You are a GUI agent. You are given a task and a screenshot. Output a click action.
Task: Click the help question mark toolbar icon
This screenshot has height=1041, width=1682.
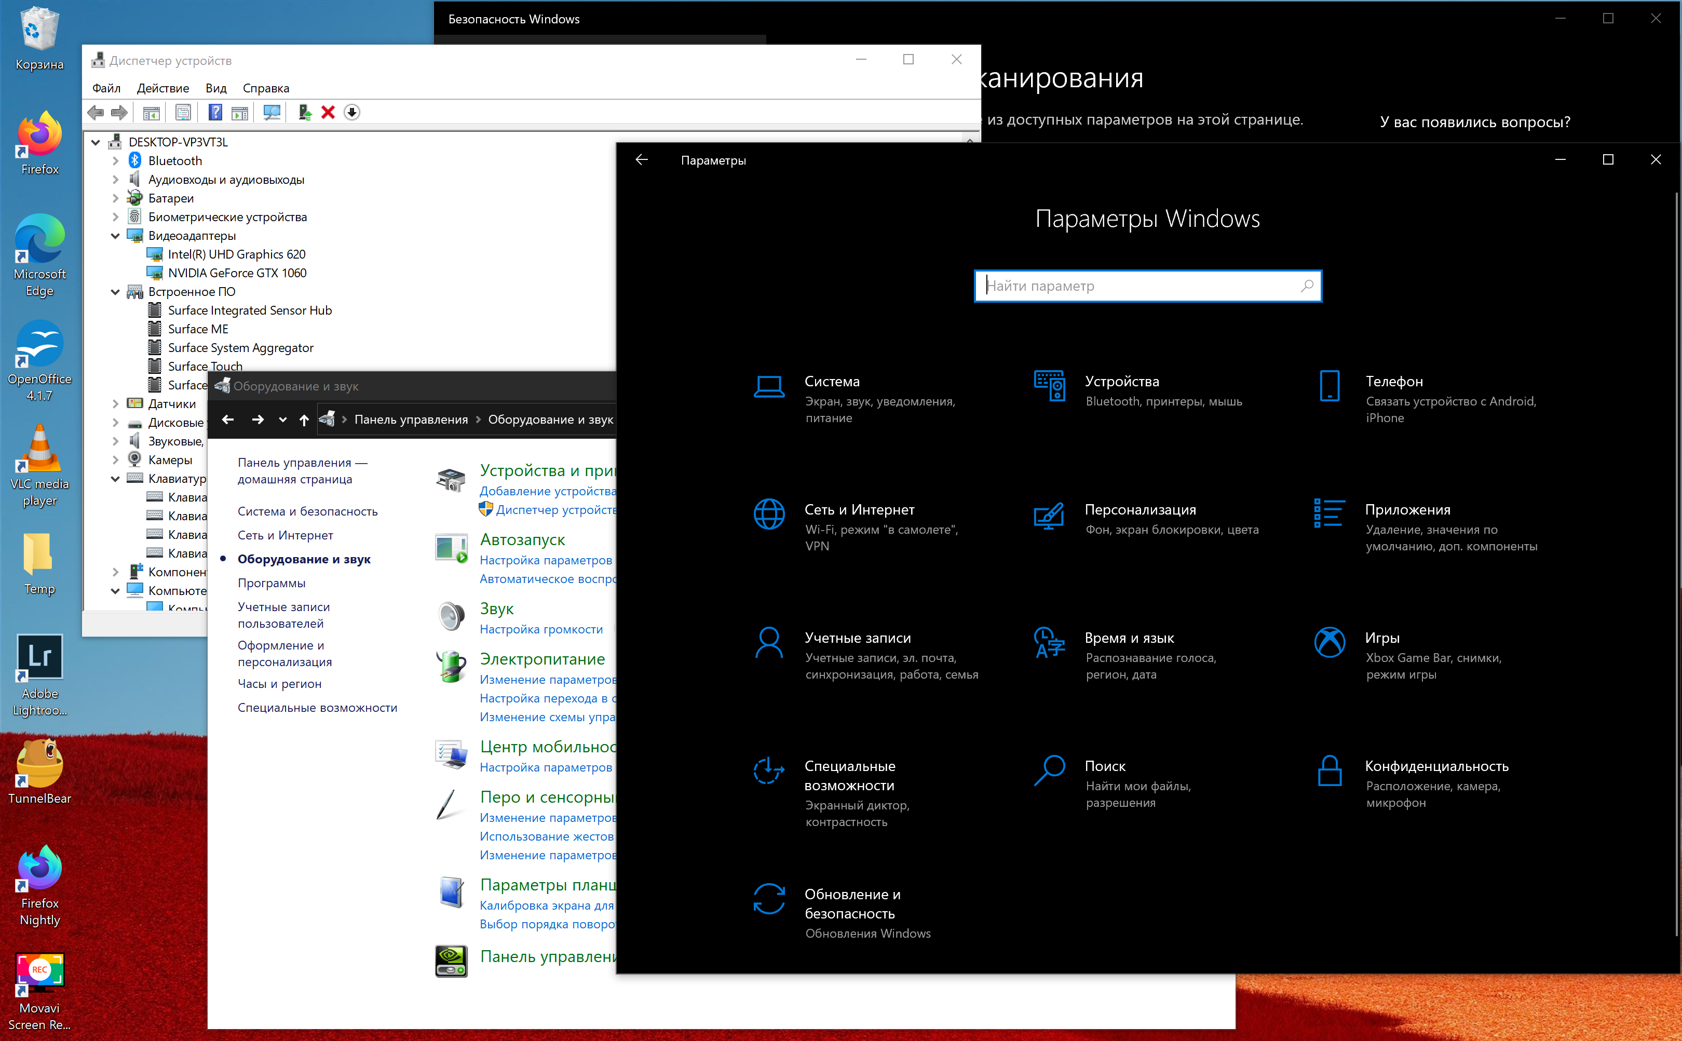(x=215, y=112)
